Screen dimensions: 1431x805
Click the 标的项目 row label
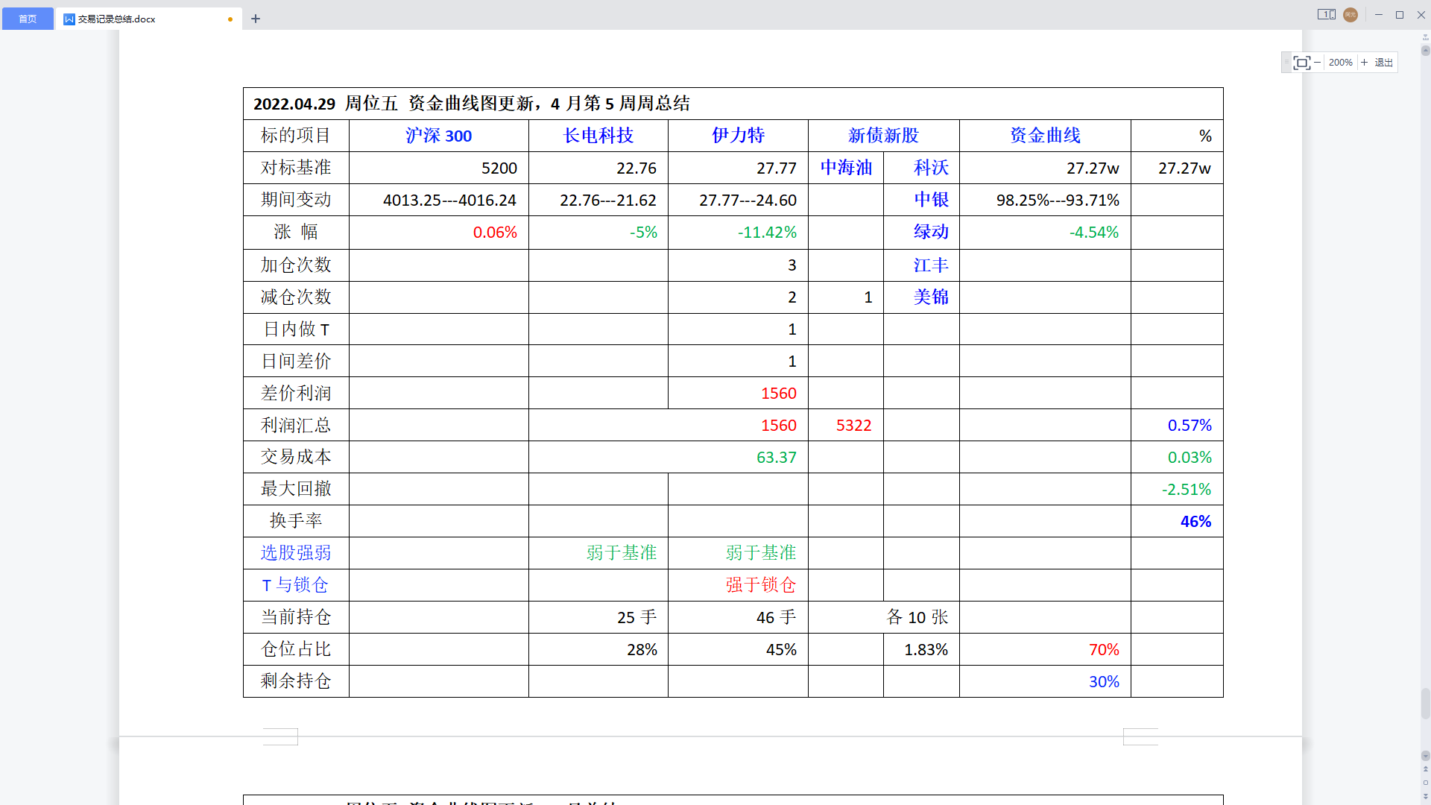pyautogui.click(x=296, y=136)
